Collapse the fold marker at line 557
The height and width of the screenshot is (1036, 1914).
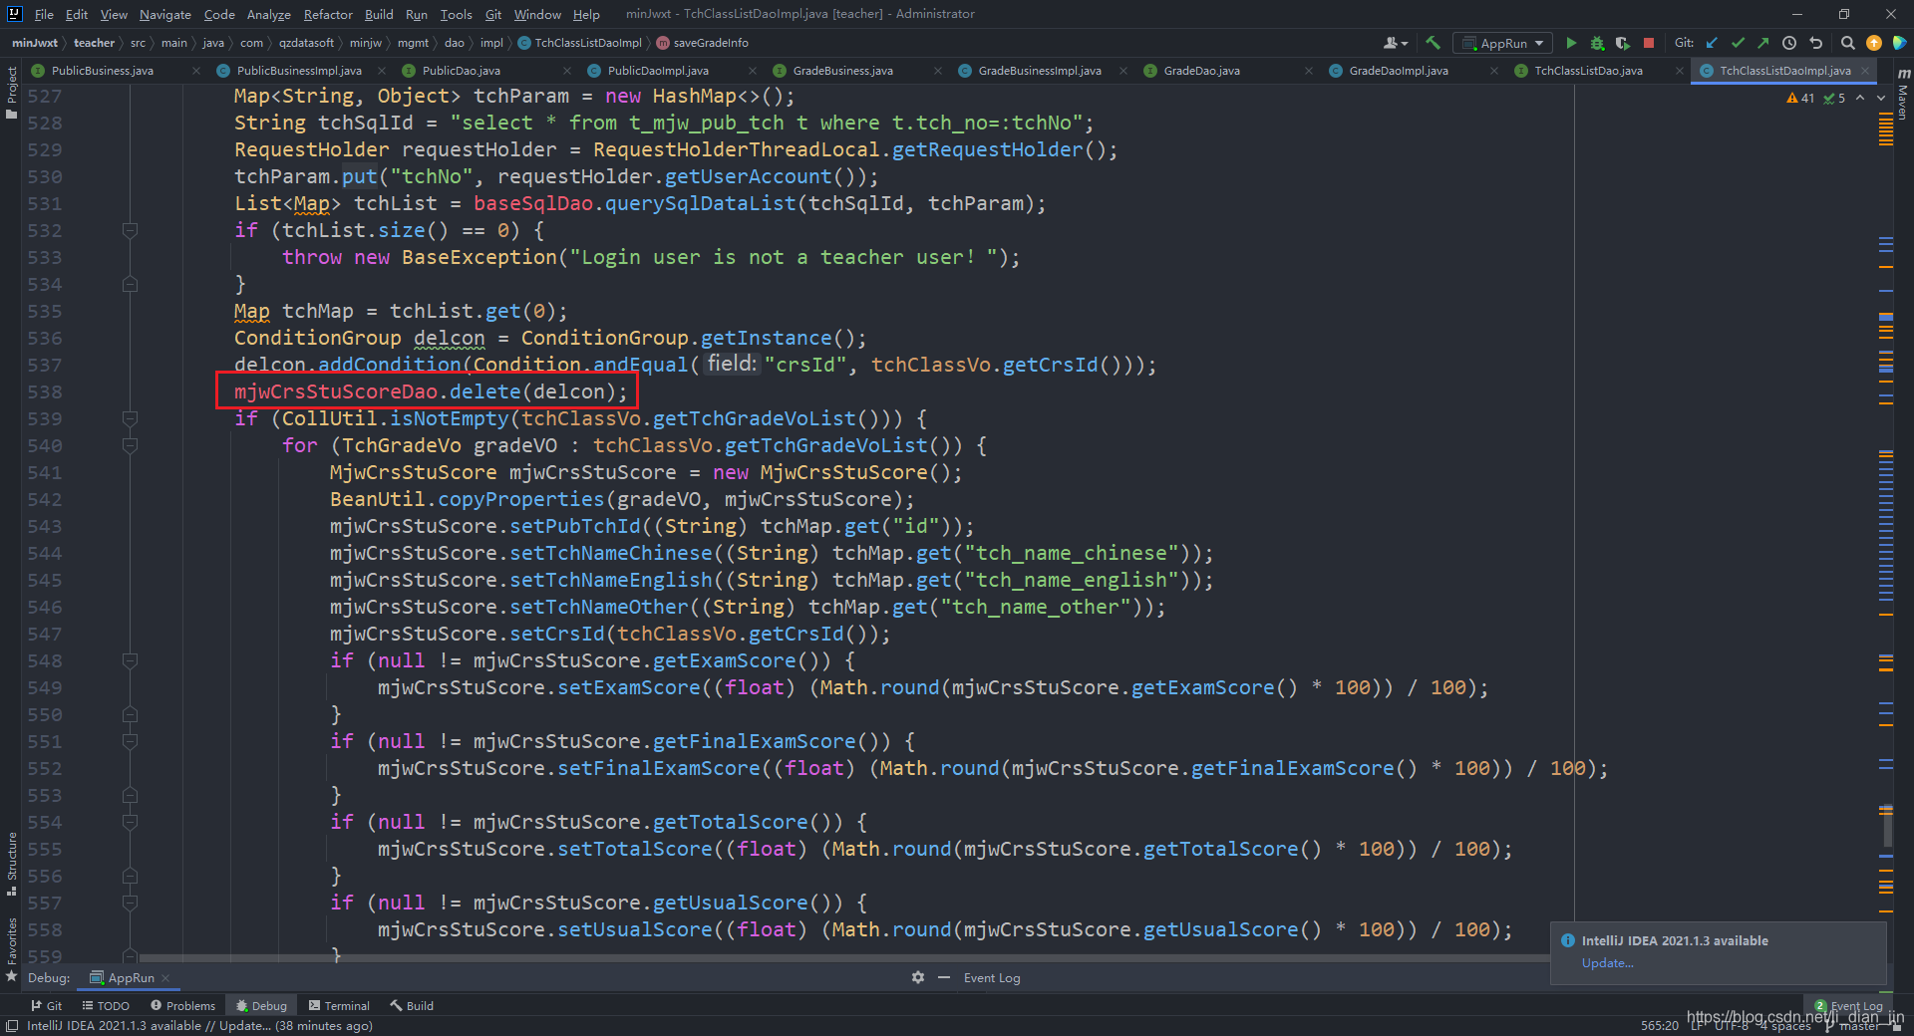point(130,903)
